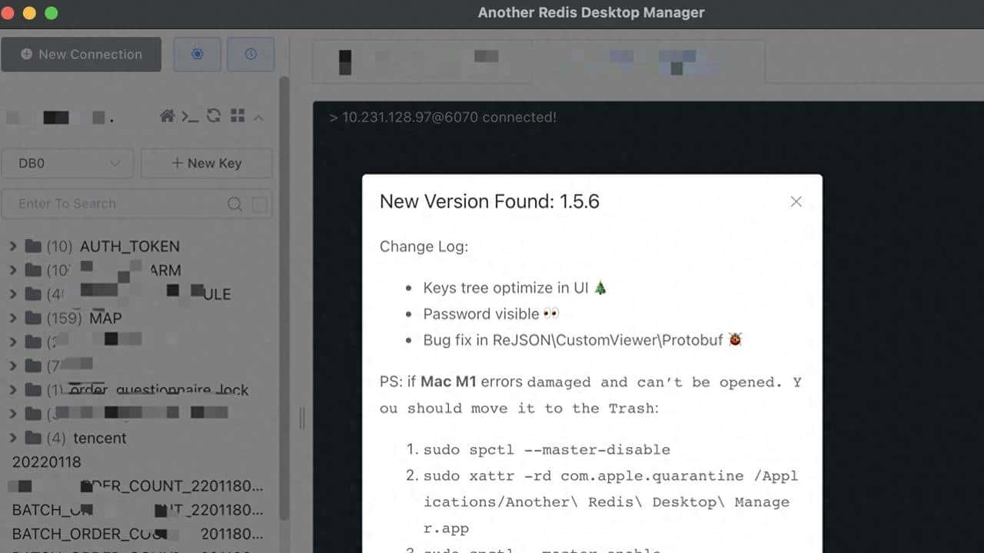
Task: Switch to the second blurred tab
Action: click(x=653, y=61)
